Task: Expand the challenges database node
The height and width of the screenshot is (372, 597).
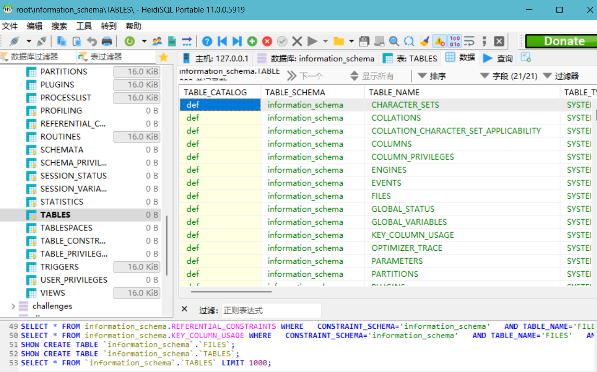Action: pos(14,306)
